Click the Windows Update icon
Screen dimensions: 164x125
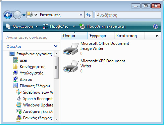[x=19, y=105]
